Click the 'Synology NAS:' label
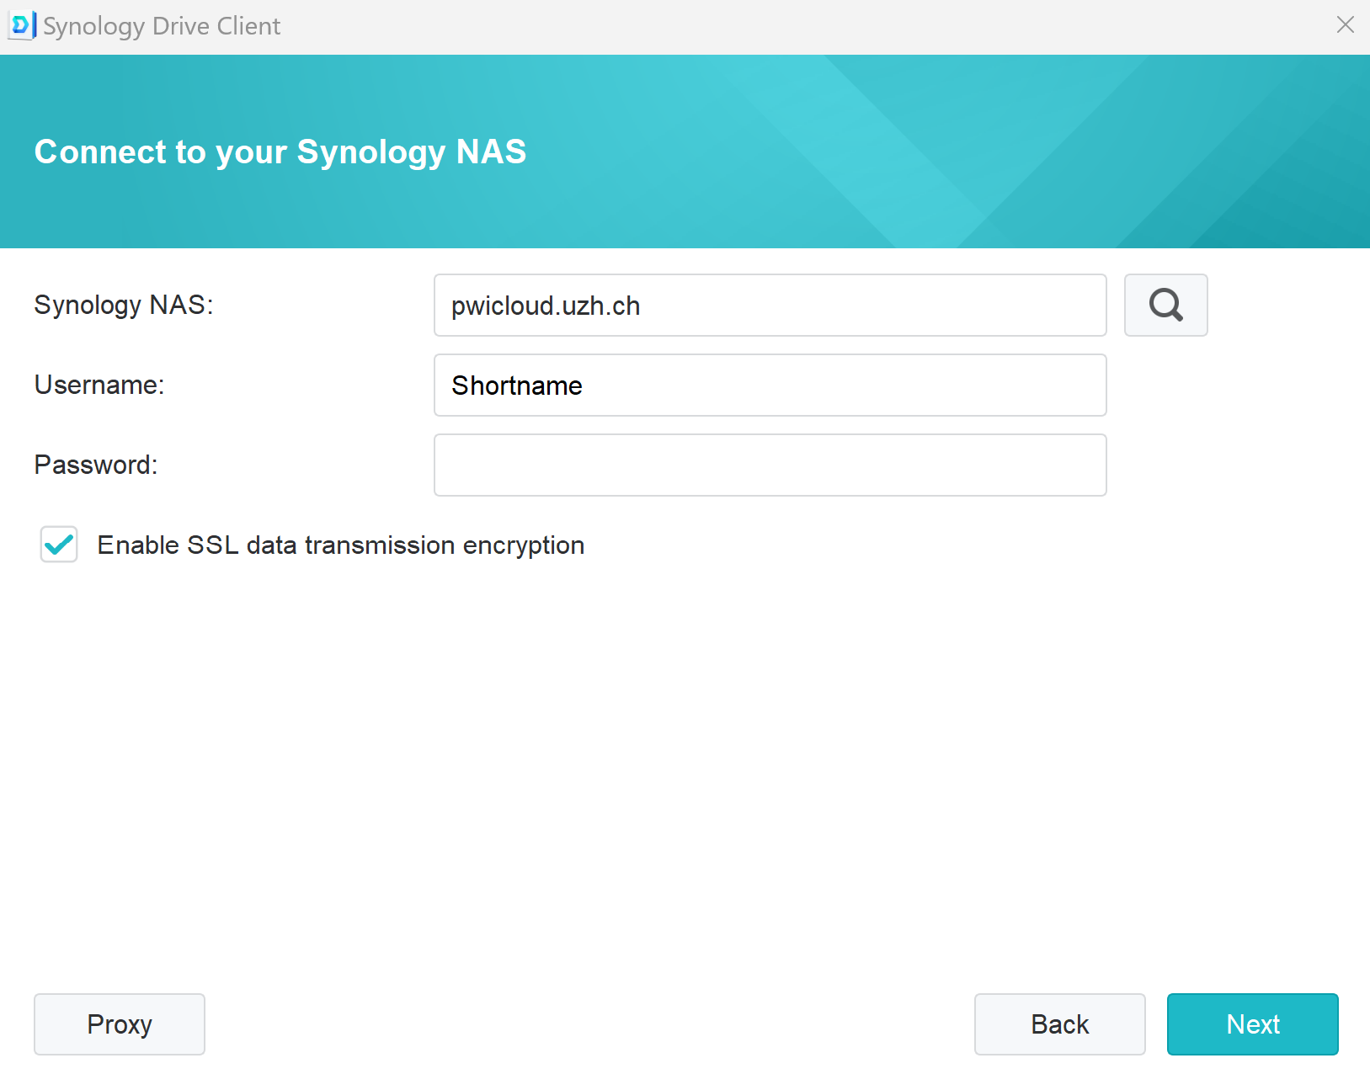The image size is (1370, 1090). coord(124,305)
